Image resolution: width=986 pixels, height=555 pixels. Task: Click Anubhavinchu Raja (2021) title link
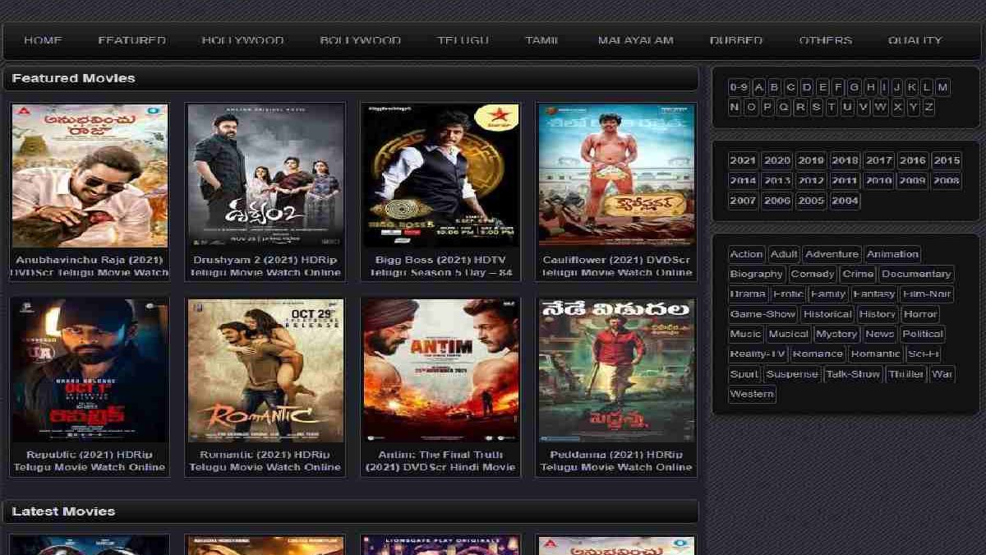90,266
